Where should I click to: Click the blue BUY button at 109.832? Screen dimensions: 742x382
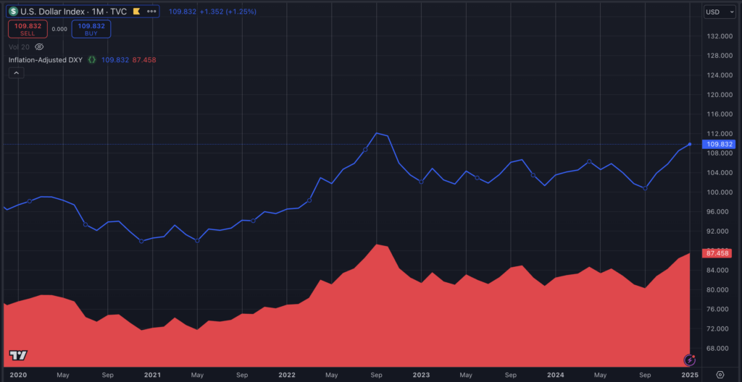click(x=91, y=29)
